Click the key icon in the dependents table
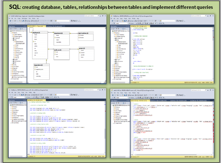This screenshot has height=163, width=221. tap(35, 68)
